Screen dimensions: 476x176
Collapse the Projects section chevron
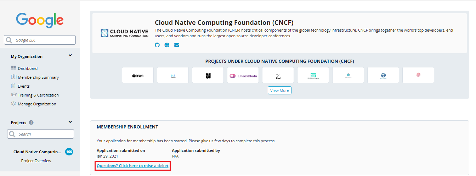pos(70,122)
